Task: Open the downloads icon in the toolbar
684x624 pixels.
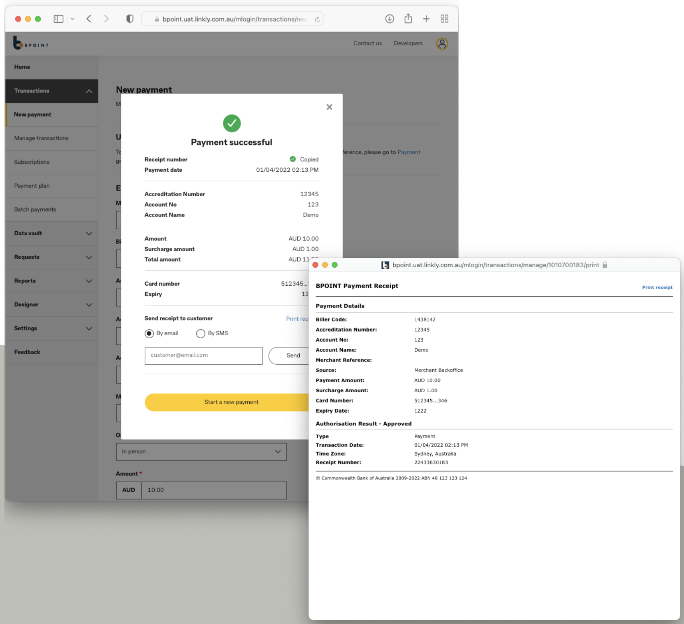Action: [389, 18]
